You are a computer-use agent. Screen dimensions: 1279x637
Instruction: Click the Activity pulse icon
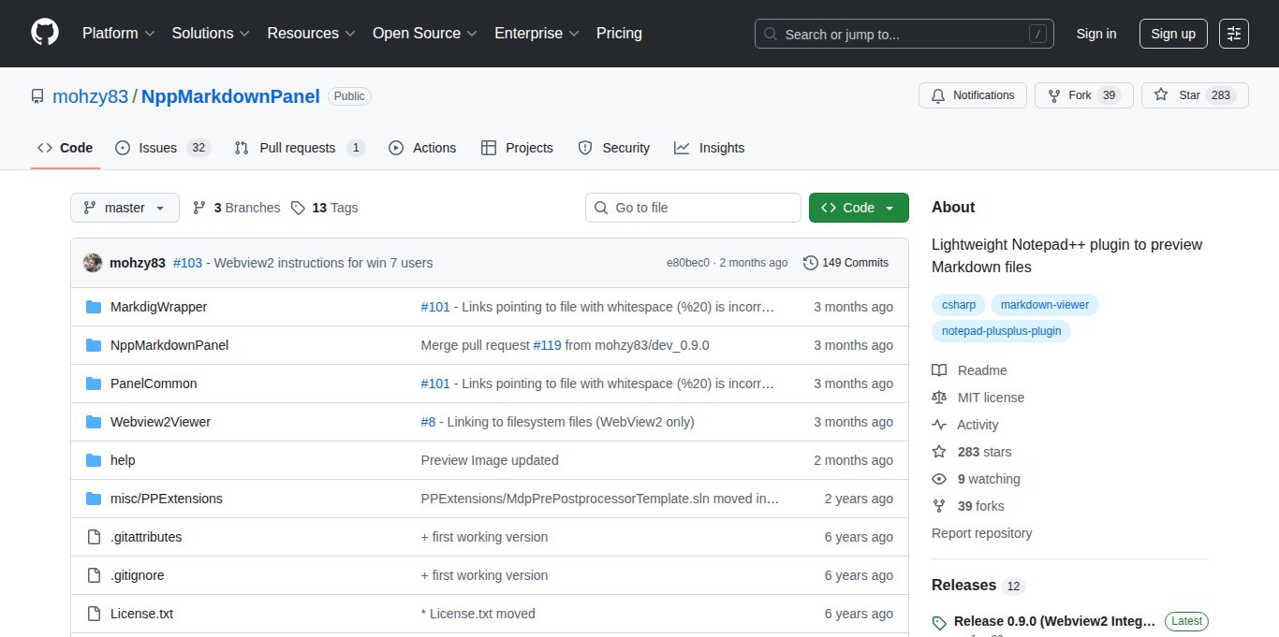[x=939, y=425]
